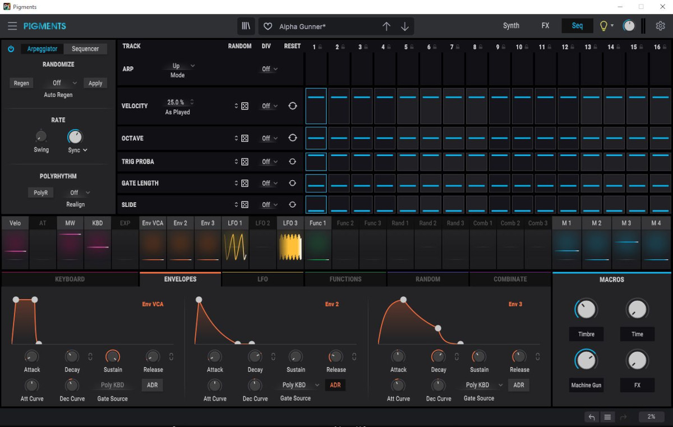The image size is (673, 427).
Task: Toggle the PolyR polyrhythm button
Action: (40, 192)
